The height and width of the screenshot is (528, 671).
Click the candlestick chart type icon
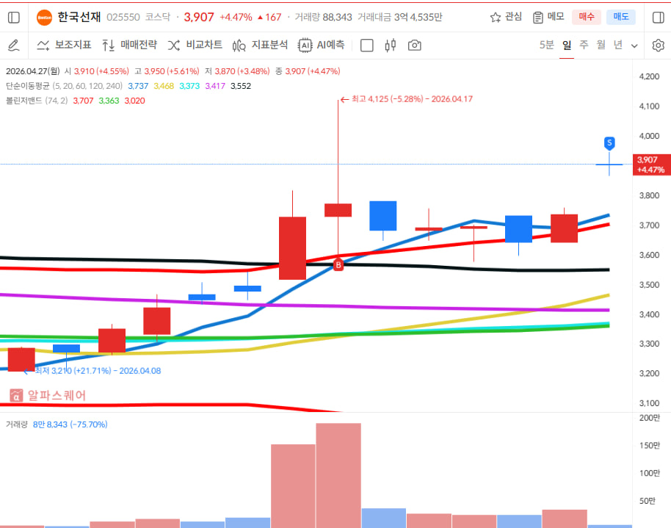click(391, 46)
